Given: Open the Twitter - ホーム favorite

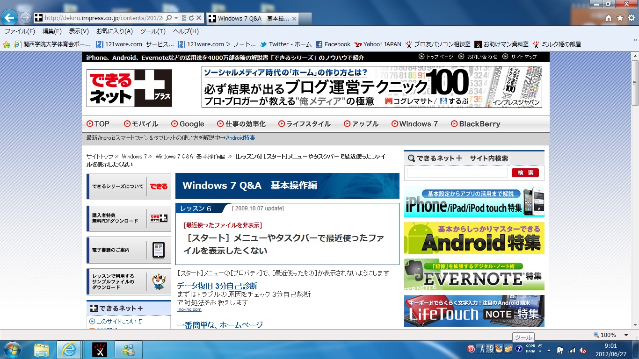Looking at the screenshot, I should (286, 44).
